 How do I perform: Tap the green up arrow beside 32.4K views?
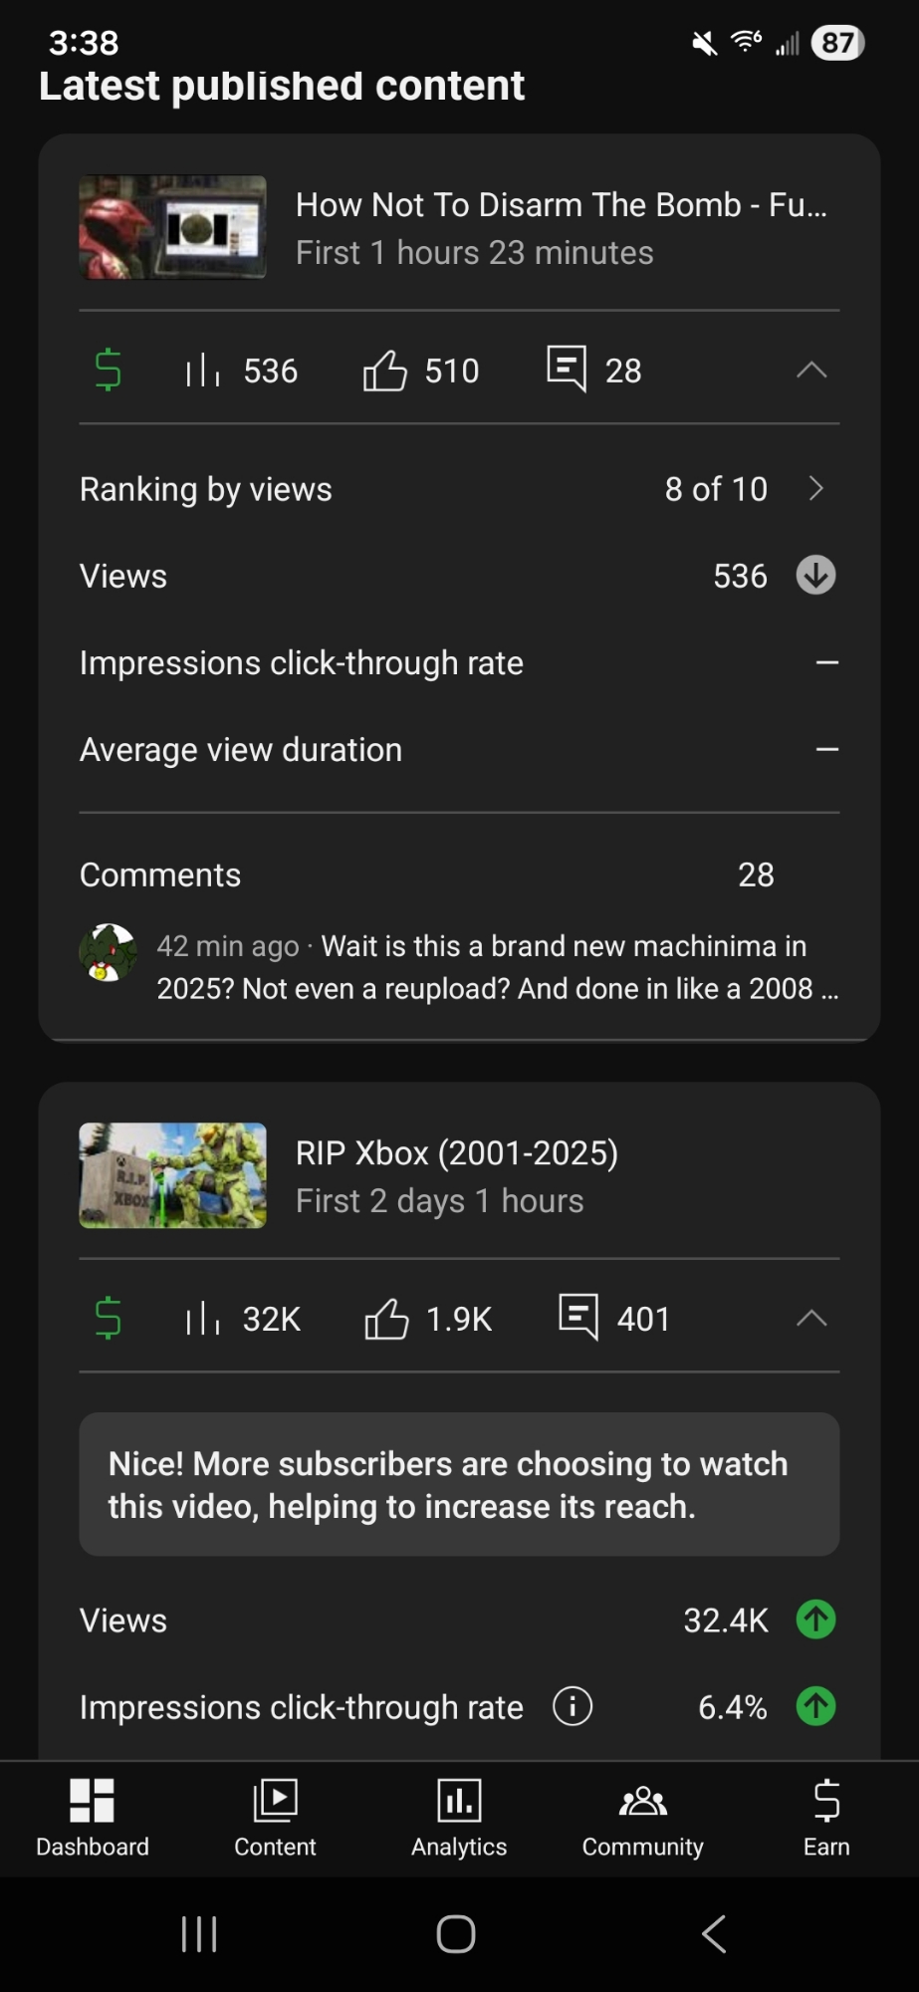(815, 1619)
